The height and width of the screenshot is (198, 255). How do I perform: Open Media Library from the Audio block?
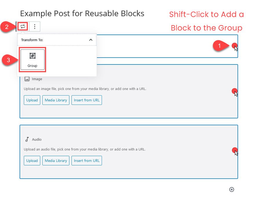[56, 161]
